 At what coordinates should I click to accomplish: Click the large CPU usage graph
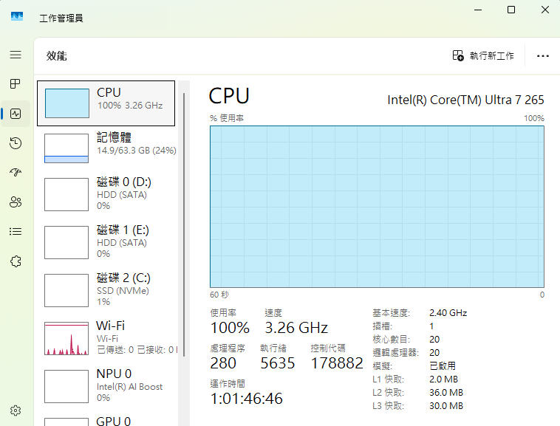click(x=377, y=207)
